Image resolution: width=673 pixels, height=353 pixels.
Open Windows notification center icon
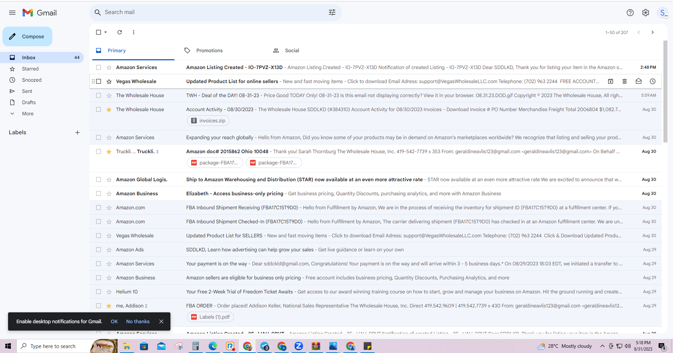pos(662,346)
